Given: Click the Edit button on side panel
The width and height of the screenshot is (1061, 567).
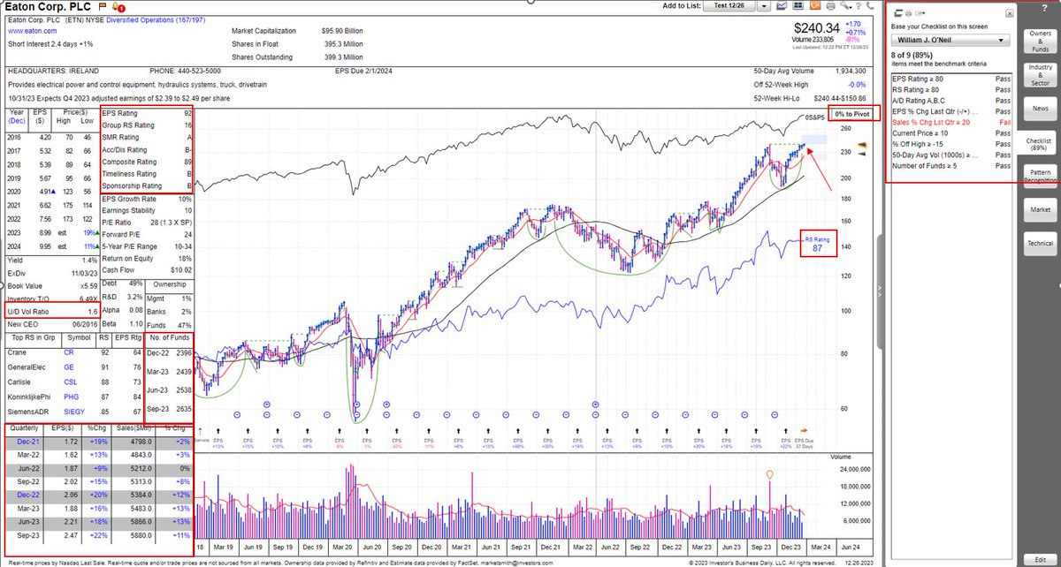Looking at the screenshot, I should (1040, 560).
